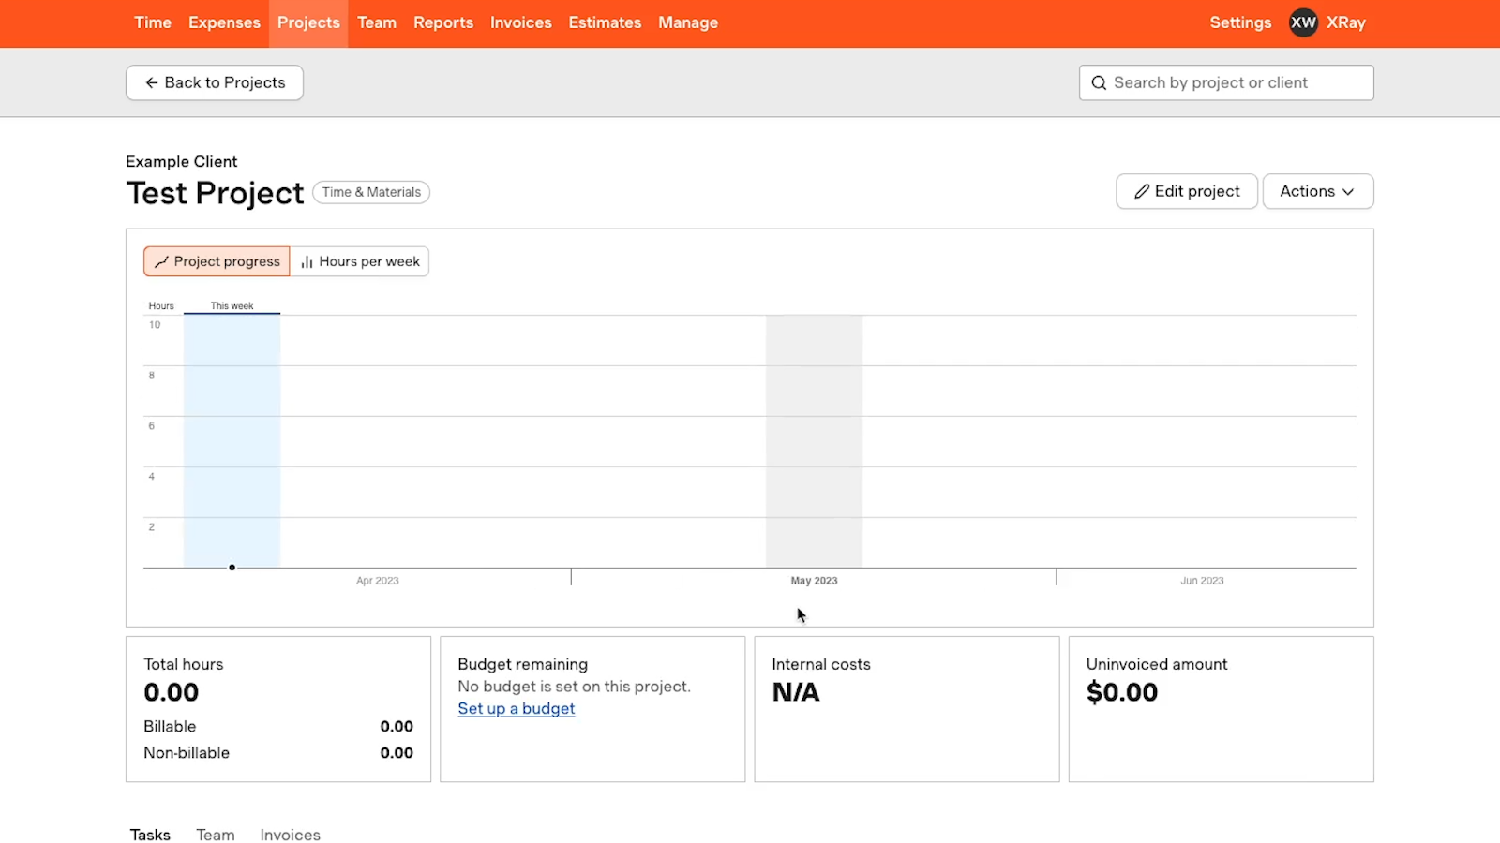Screen dimensions: 1500x843
Task: Switch to Project progress view
Action: pos(217,261)
